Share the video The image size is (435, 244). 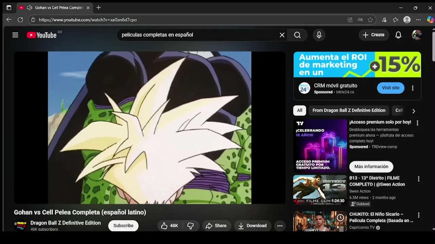click(x=216, y=226)
